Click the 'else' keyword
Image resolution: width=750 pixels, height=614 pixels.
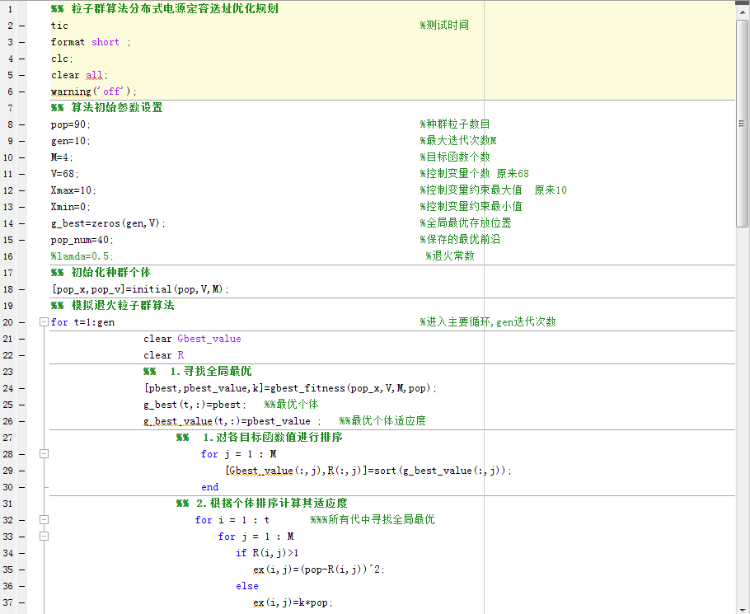(246, 586)
